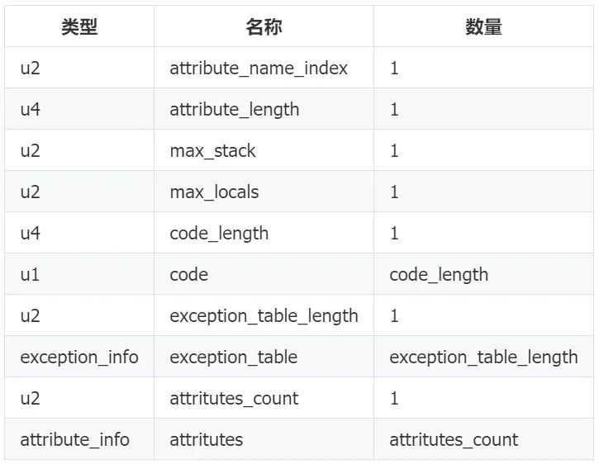Click the u1 type cell
599x464 pixels.
point(31,274)
